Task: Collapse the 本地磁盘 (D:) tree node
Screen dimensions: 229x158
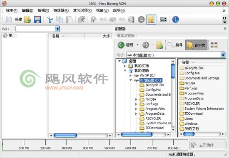Action: coord(131,80)
